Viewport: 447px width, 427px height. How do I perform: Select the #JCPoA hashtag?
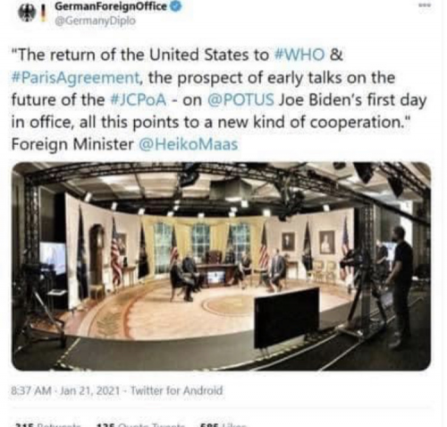(x=138, y=99)
